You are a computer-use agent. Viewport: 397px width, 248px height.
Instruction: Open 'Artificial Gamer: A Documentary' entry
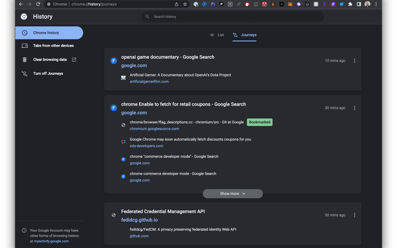pos(180,75)
